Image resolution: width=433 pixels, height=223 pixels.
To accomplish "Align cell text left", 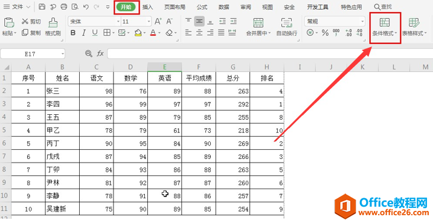I will [x=188, y=33].
